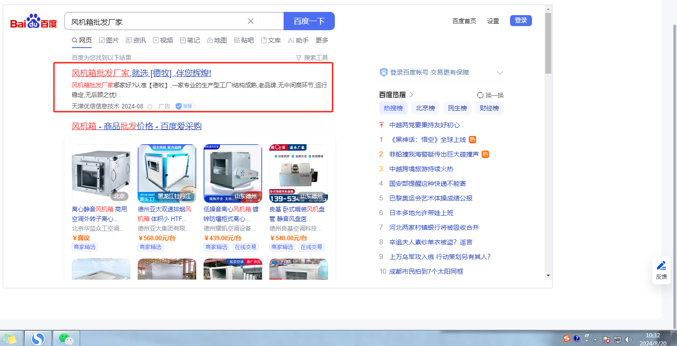Screen dimensions: 677x346
Task: Open hot topic 河北两家村镇银行将被吸收合并
Action: (434, 227)
